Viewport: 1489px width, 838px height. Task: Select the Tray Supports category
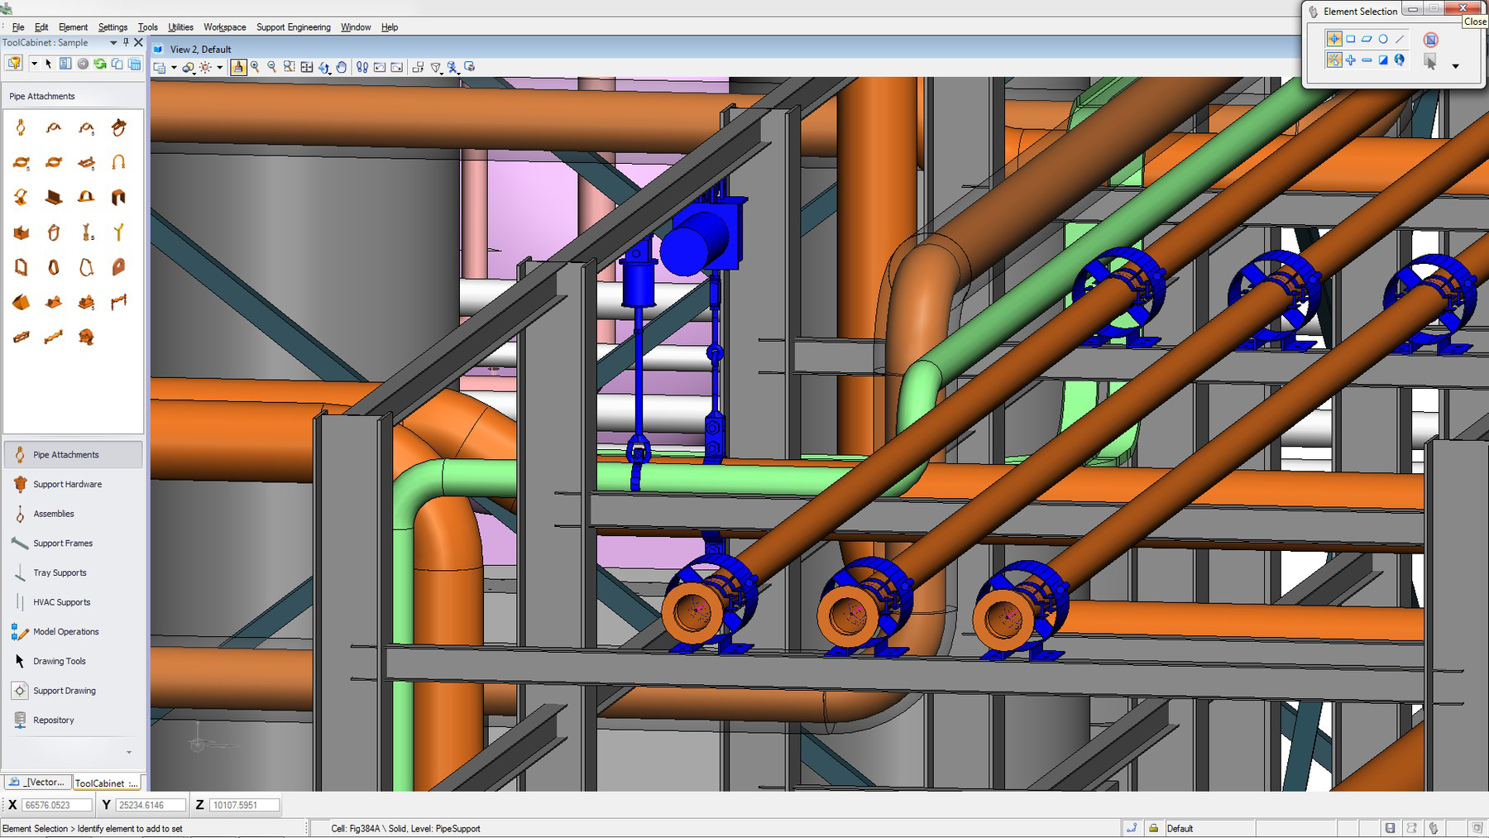(x=59, y=572)
